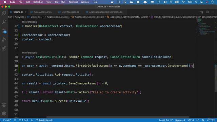Click the Synchronize Changes status icon
The width and height of the screenshot is (217, 122).
(15, 120)
